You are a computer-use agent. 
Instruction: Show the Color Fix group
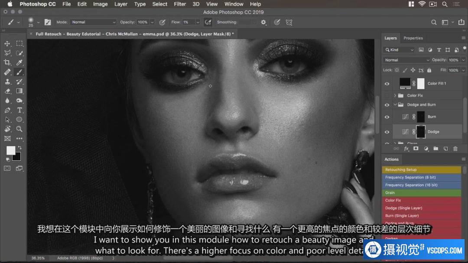click(x=387, y=95)
